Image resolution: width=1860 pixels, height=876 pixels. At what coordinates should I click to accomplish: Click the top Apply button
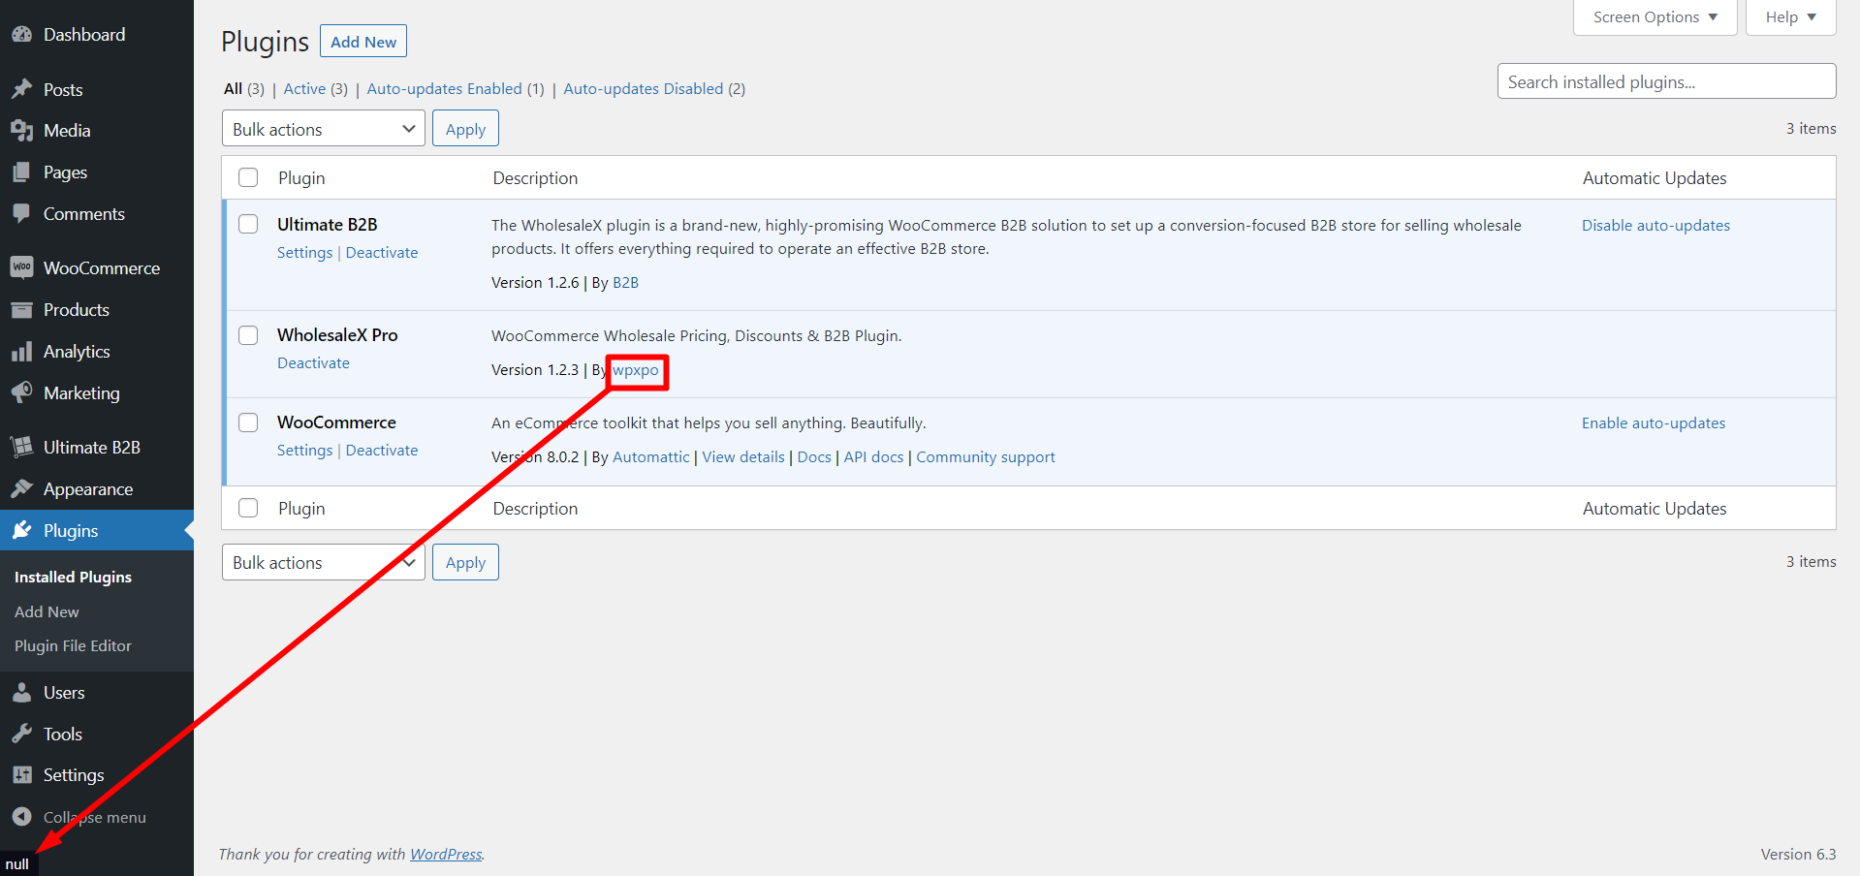pyautogui.click(x=465, y=129)
